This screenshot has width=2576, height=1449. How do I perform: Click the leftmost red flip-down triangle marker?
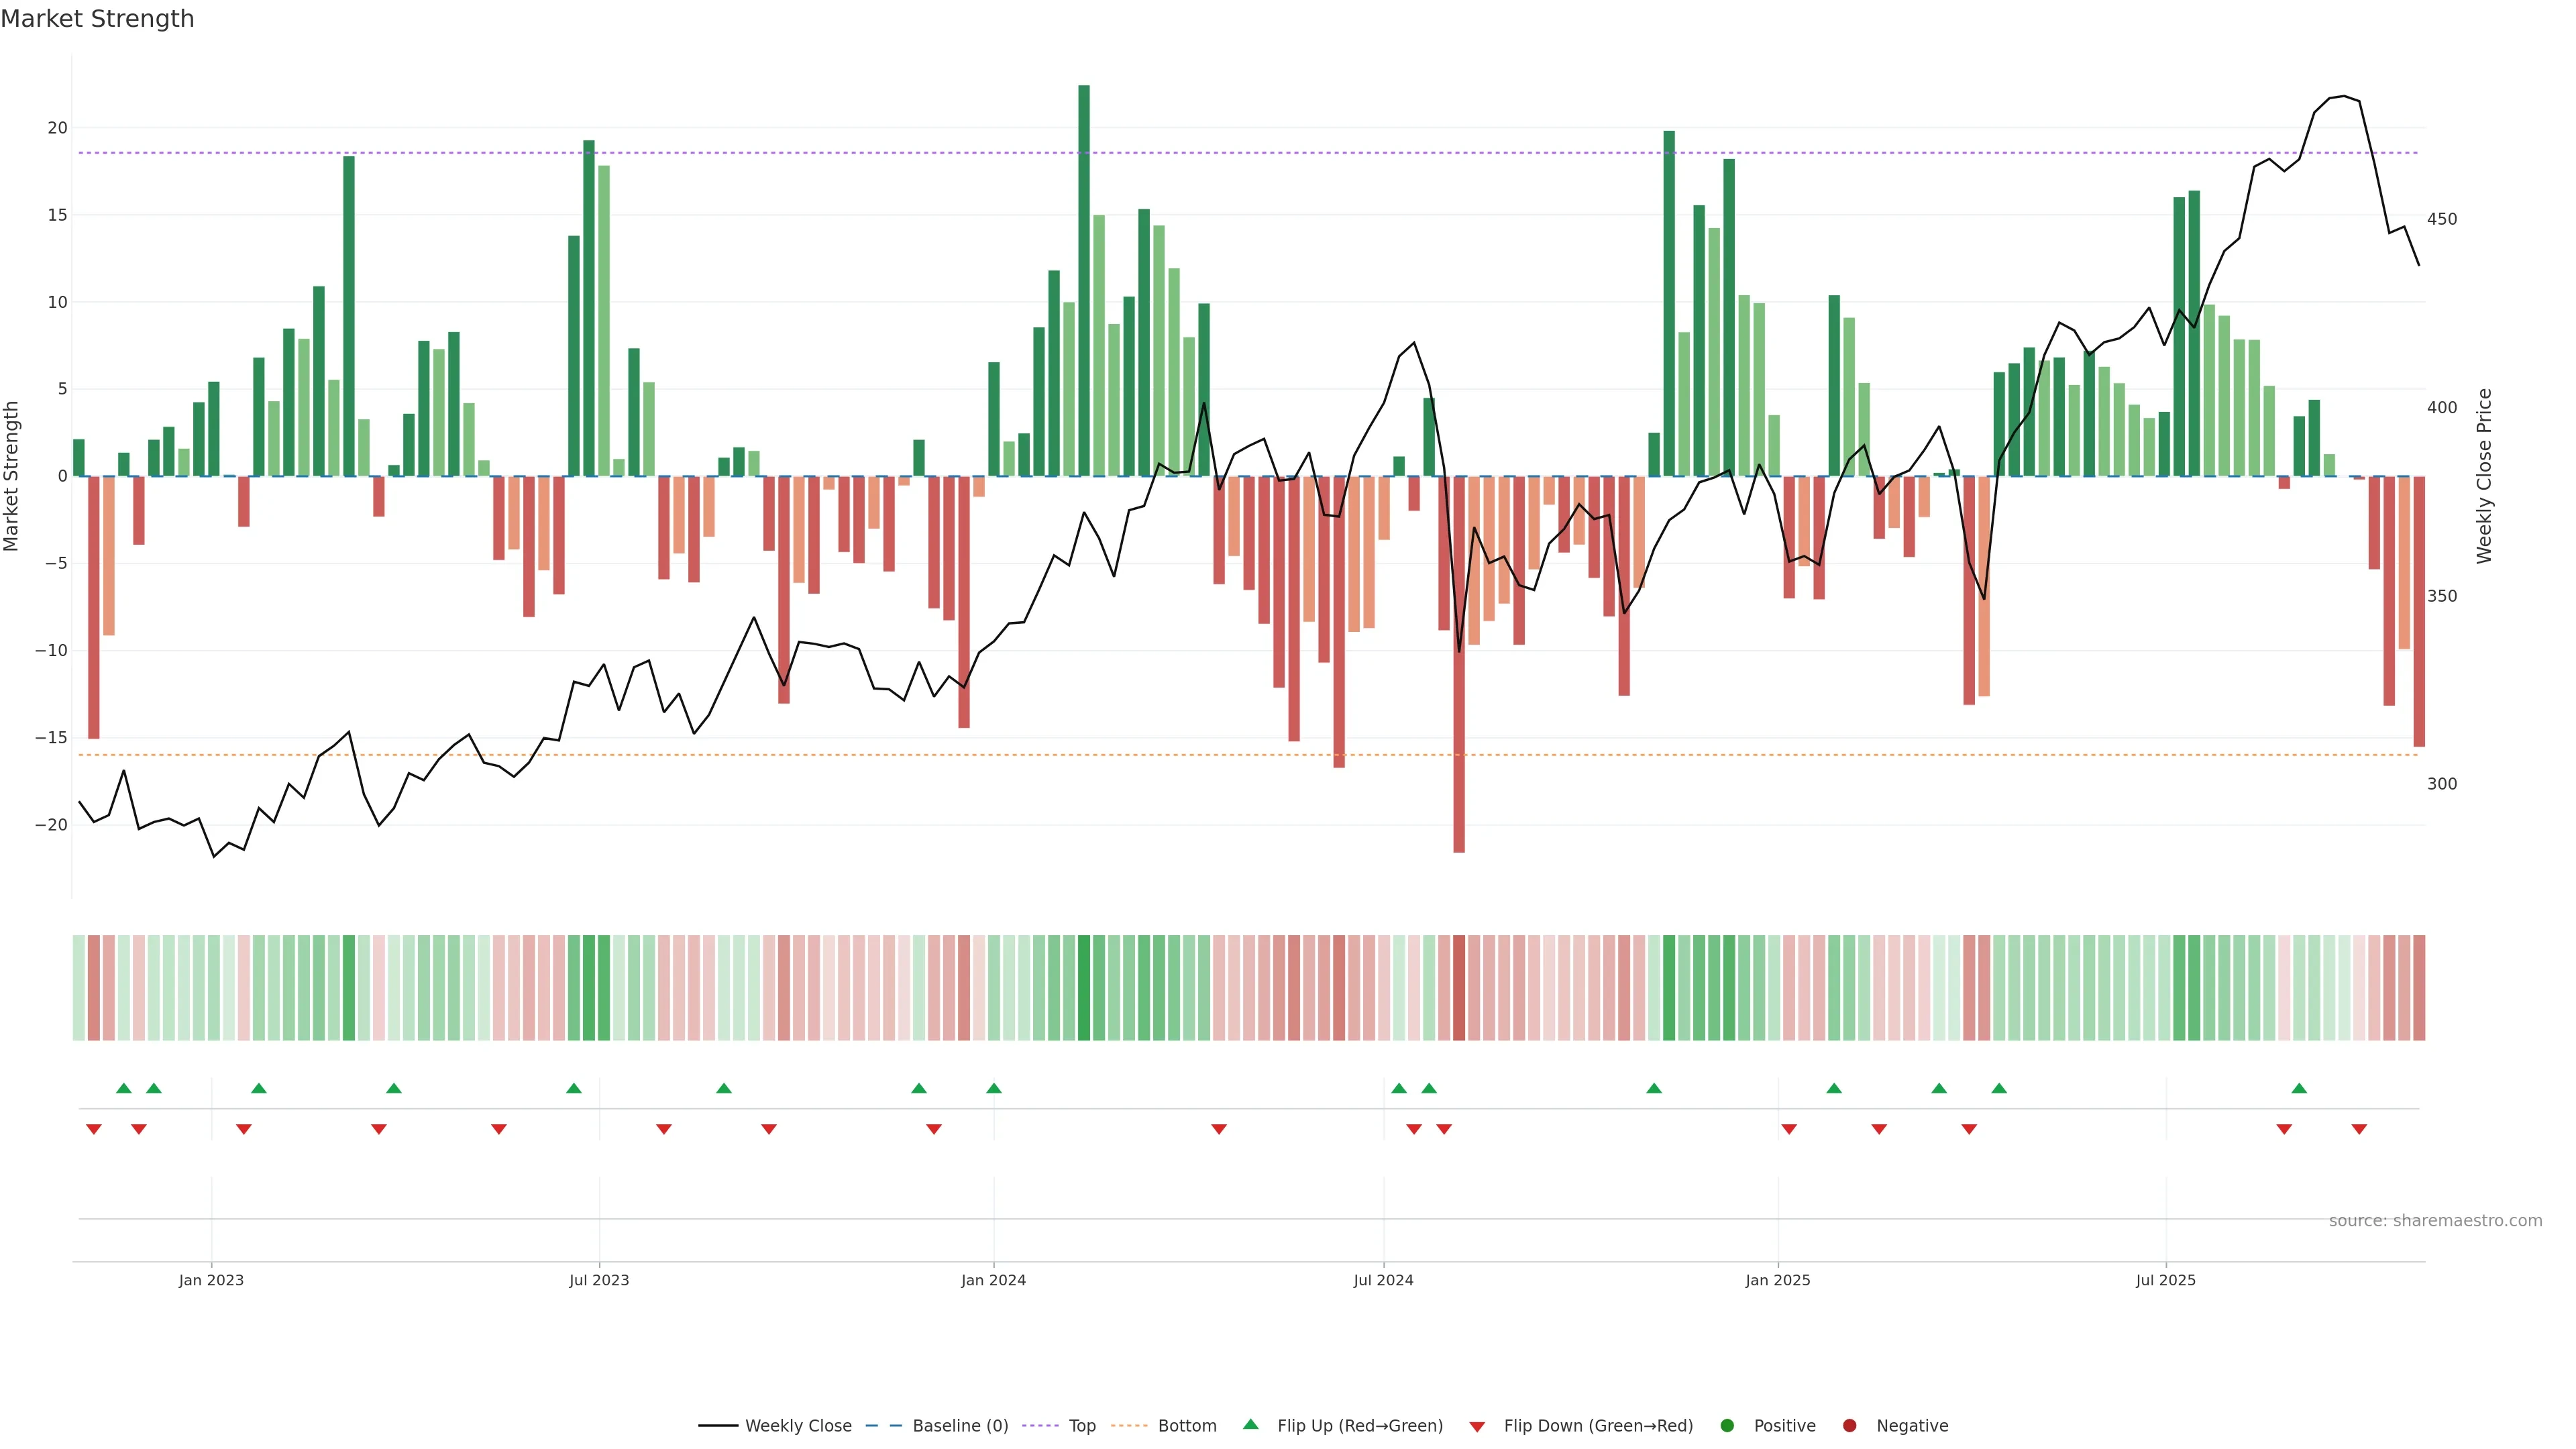(x=94, y=1129)
